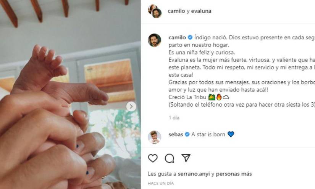This screenshot has height=189, width=315.
Task: Click the fire emoji in caption
Action: click(219, 97)
